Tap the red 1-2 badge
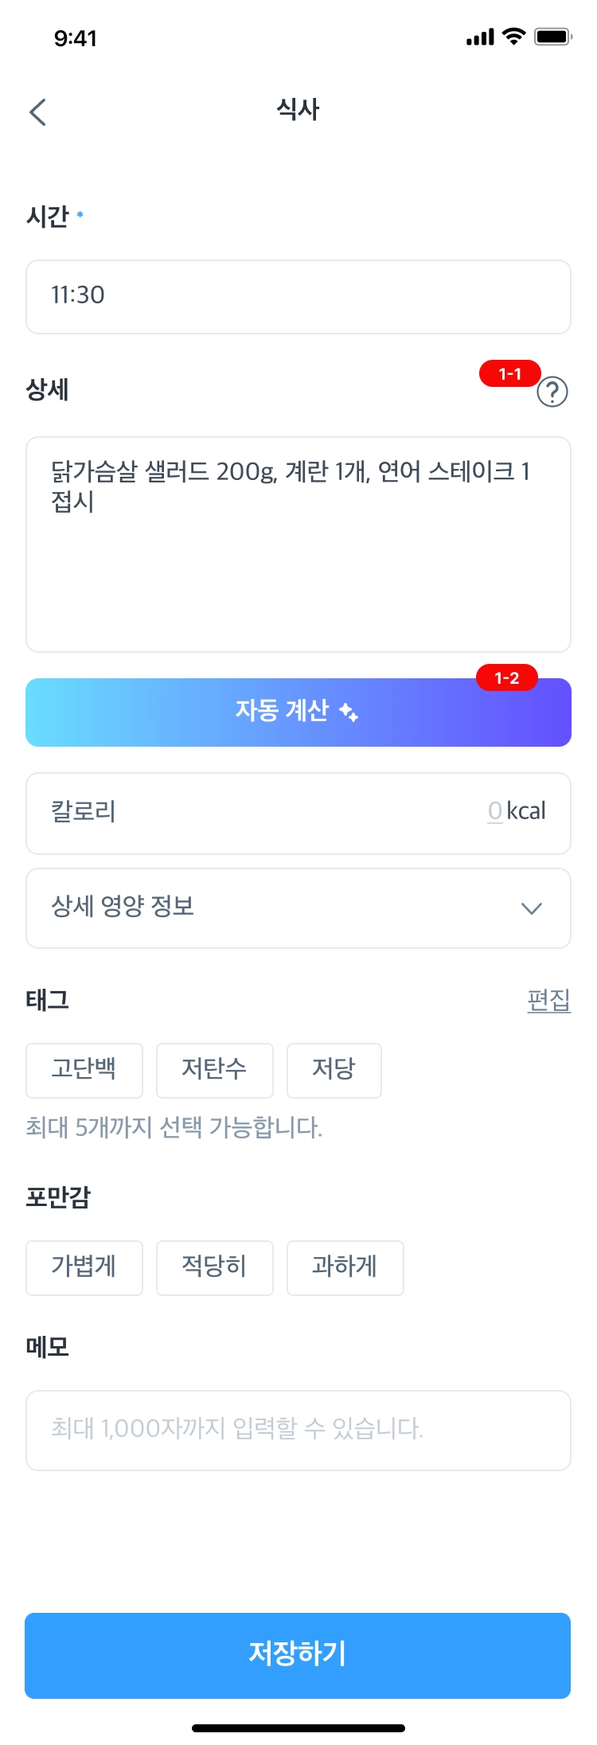Screen dimensions: 597x1745 coord(506,678)
